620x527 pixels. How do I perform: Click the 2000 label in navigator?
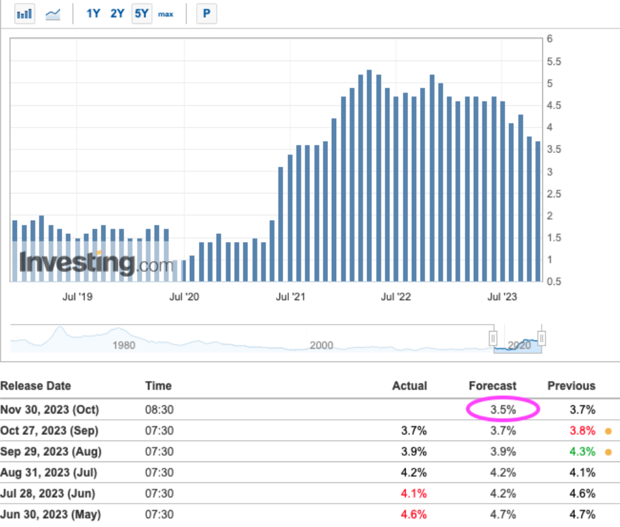tap(322, 345)
